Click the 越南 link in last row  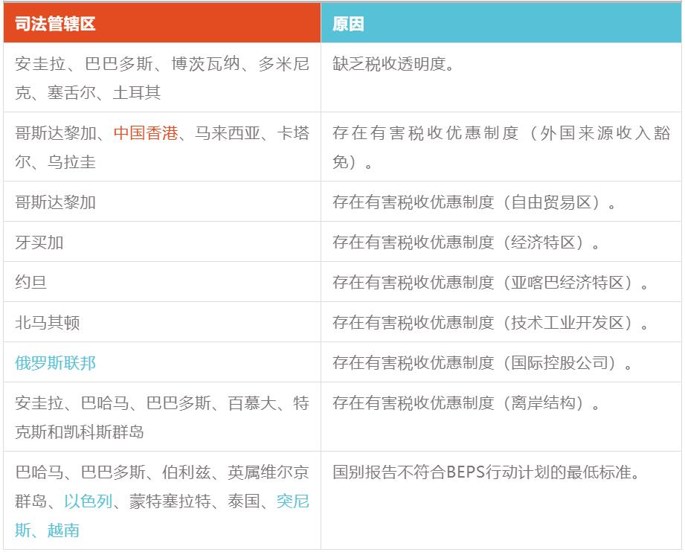tap(63, 530)
